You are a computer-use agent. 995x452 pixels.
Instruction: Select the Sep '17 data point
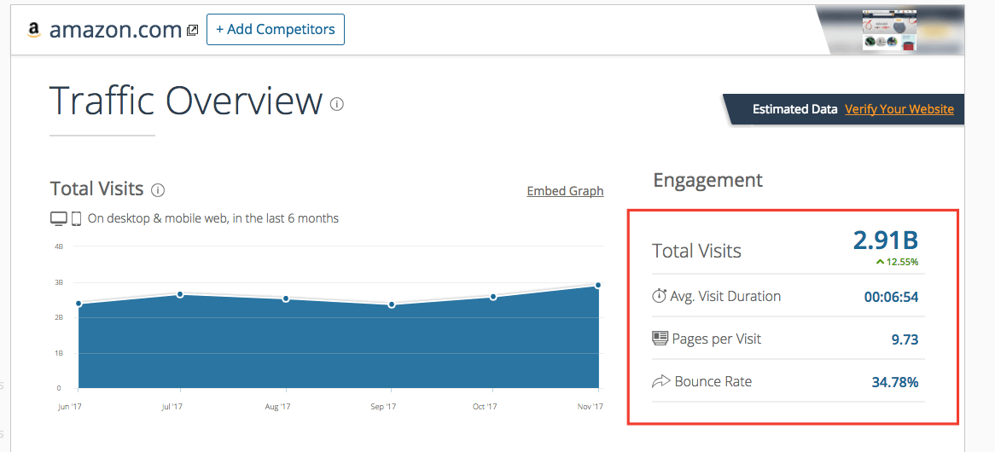pos(392,305)
